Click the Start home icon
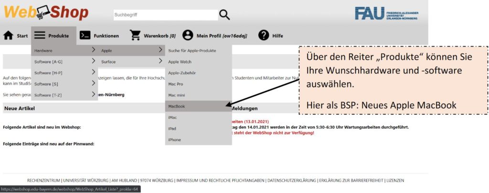Image resolution: width=489 pixels, height=193 pixels. click(8, 36)
